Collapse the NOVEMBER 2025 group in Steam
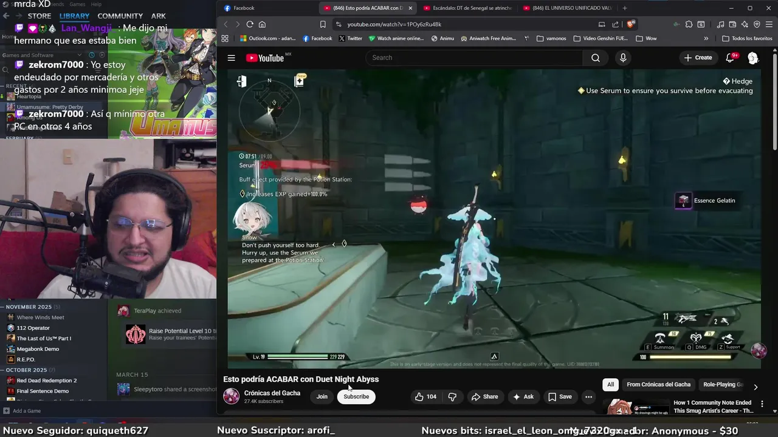 [x=3, y=307]
